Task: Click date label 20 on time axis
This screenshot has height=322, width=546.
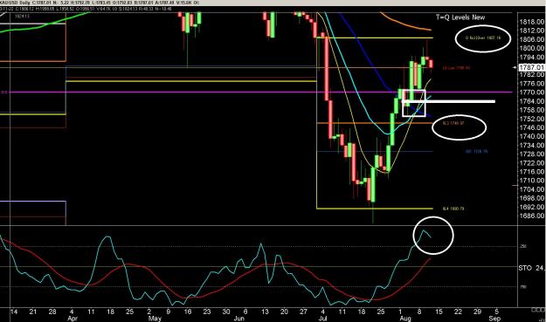Action: click(x=284, y=312)
